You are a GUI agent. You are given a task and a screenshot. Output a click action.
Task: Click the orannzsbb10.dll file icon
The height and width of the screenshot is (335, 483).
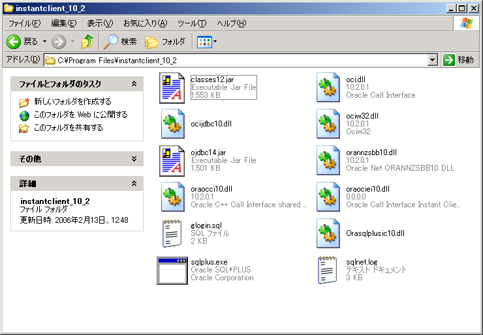pyautogui.click(x=328, y=160)
